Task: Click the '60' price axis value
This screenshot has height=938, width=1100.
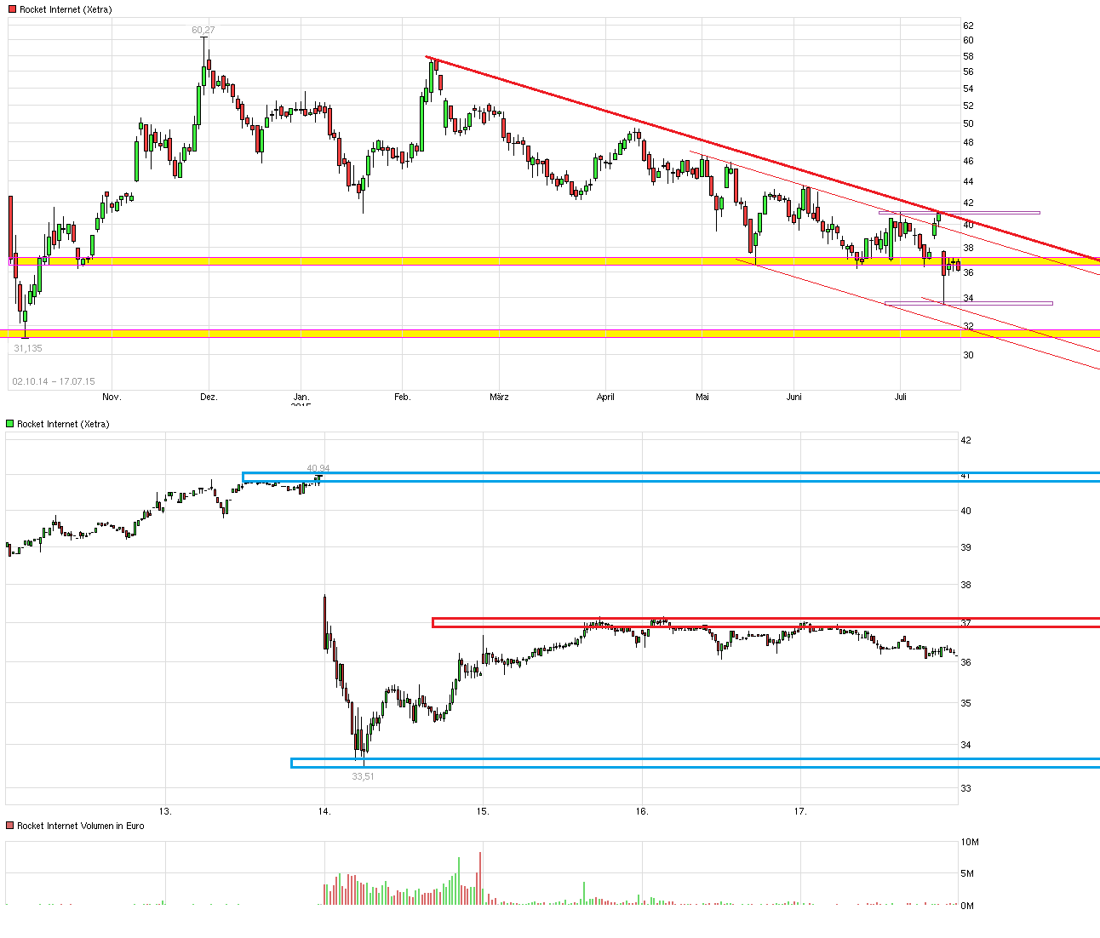Action: point(968,40)
